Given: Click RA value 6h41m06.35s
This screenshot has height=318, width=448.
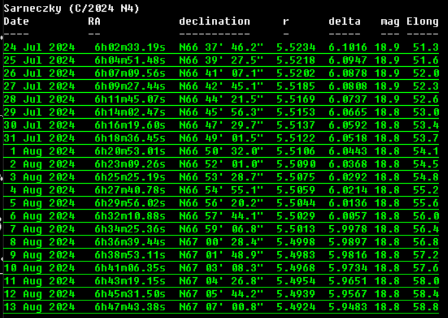Looking at the screenshot, I should [x=130, y=268].
